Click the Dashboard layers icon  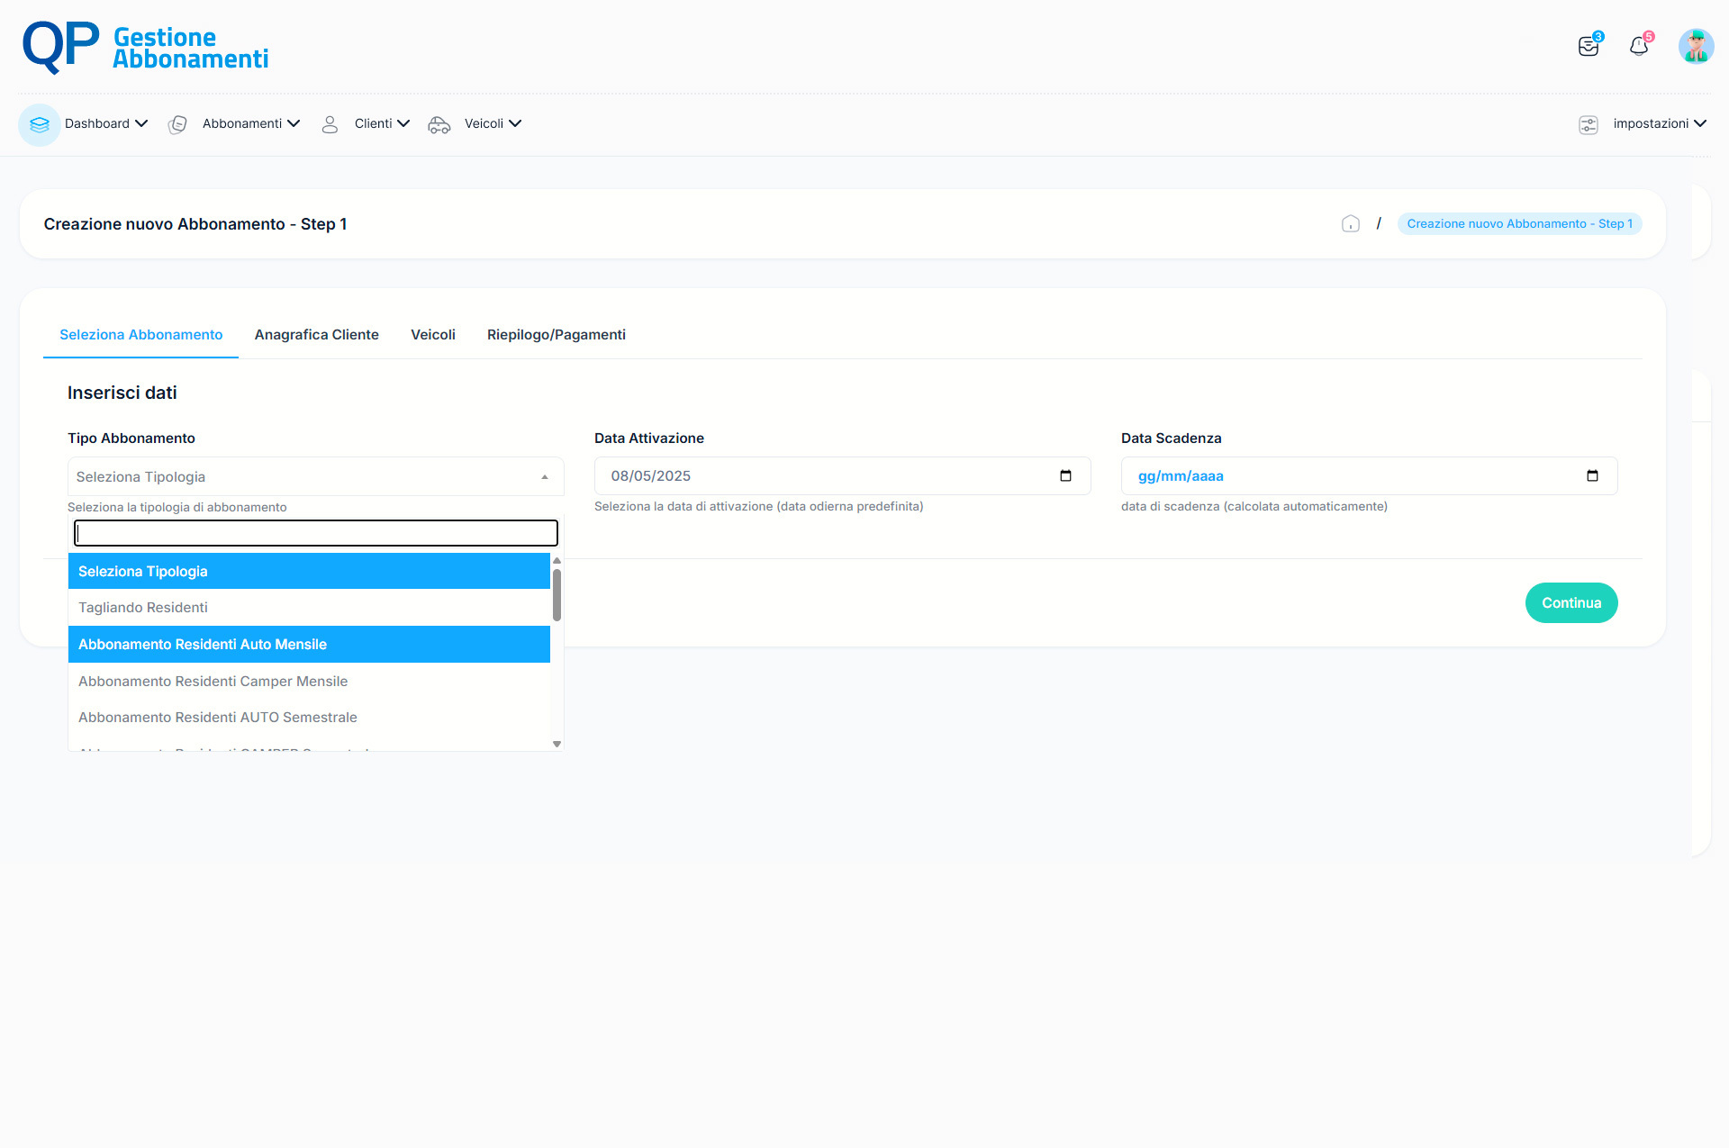pyautogui.click(x=39, y=124)
